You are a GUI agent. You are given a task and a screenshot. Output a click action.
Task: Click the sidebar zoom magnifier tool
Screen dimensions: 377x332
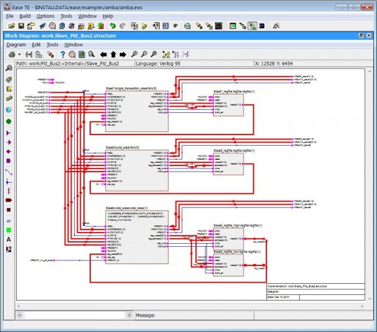coord(9,68)
